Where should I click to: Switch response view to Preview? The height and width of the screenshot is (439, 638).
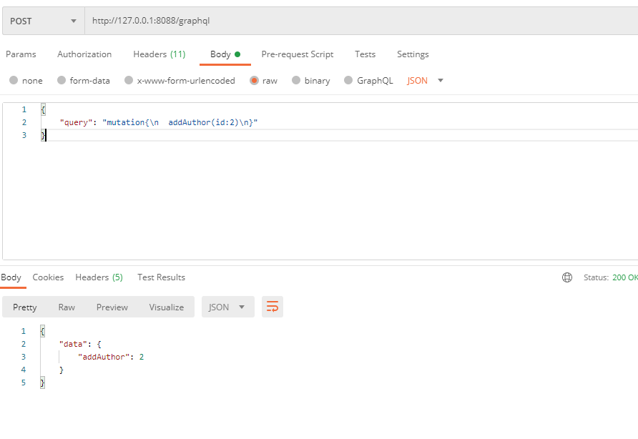(x=112, y=307)
